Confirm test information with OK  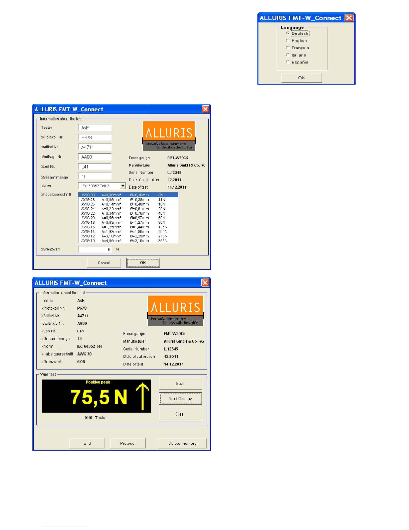click(143, 263)
